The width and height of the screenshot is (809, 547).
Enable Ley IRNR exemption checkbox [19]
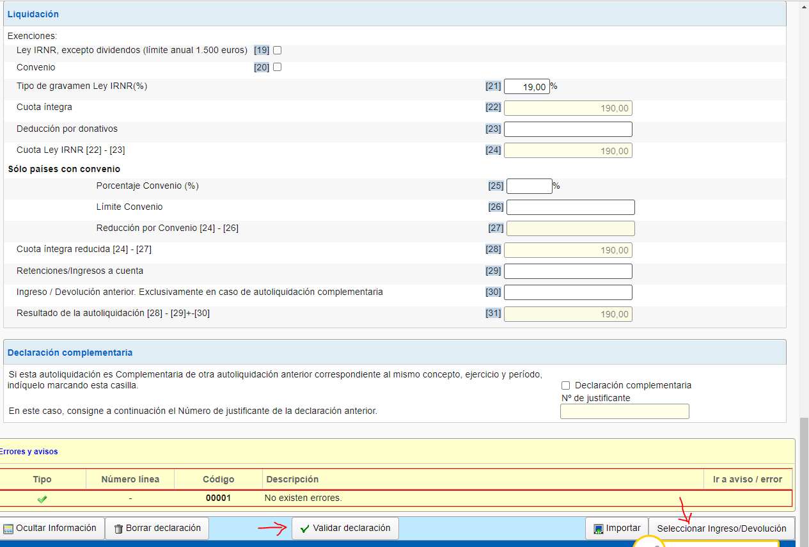click(x=278, y=50)
